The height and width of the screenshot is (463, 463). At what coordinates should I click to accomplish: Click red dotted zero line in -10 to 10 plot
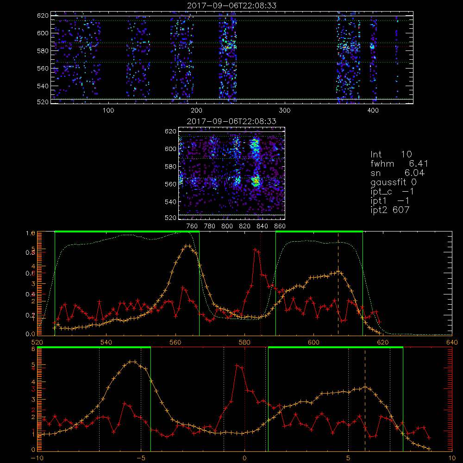244,400
